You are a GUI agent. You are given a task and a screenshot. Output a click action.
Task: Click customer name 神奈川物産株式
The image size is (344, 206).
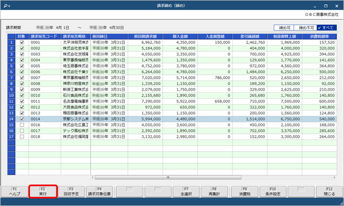[76, 84]
